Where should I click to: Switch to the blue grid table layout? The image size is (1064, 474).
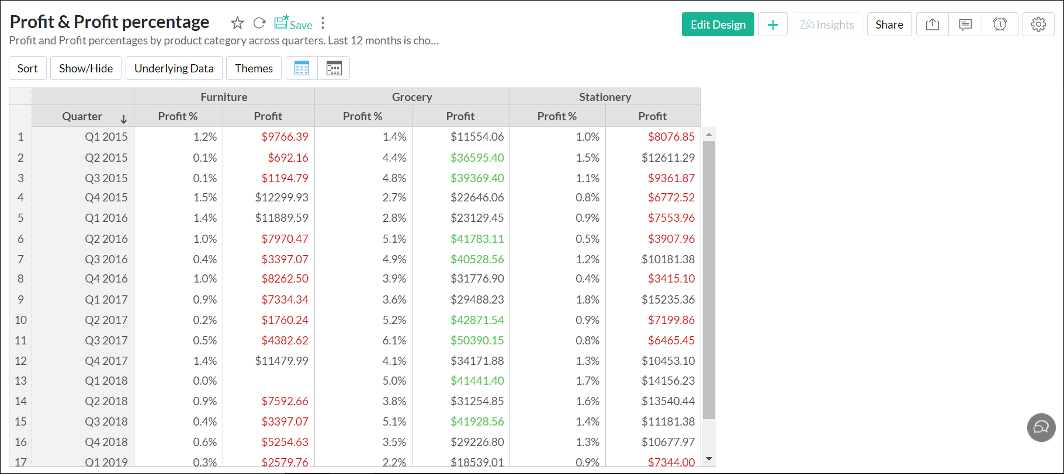(x=301, y=68)
